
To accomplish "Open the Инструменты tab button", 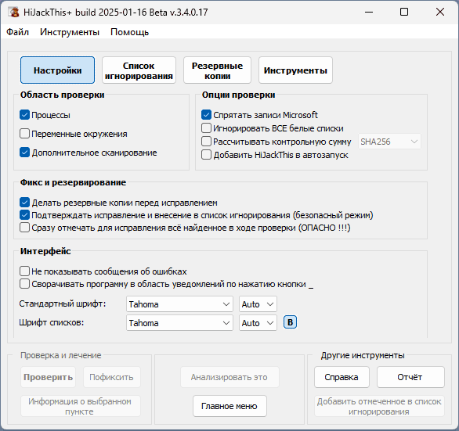I will pos(295,70).
